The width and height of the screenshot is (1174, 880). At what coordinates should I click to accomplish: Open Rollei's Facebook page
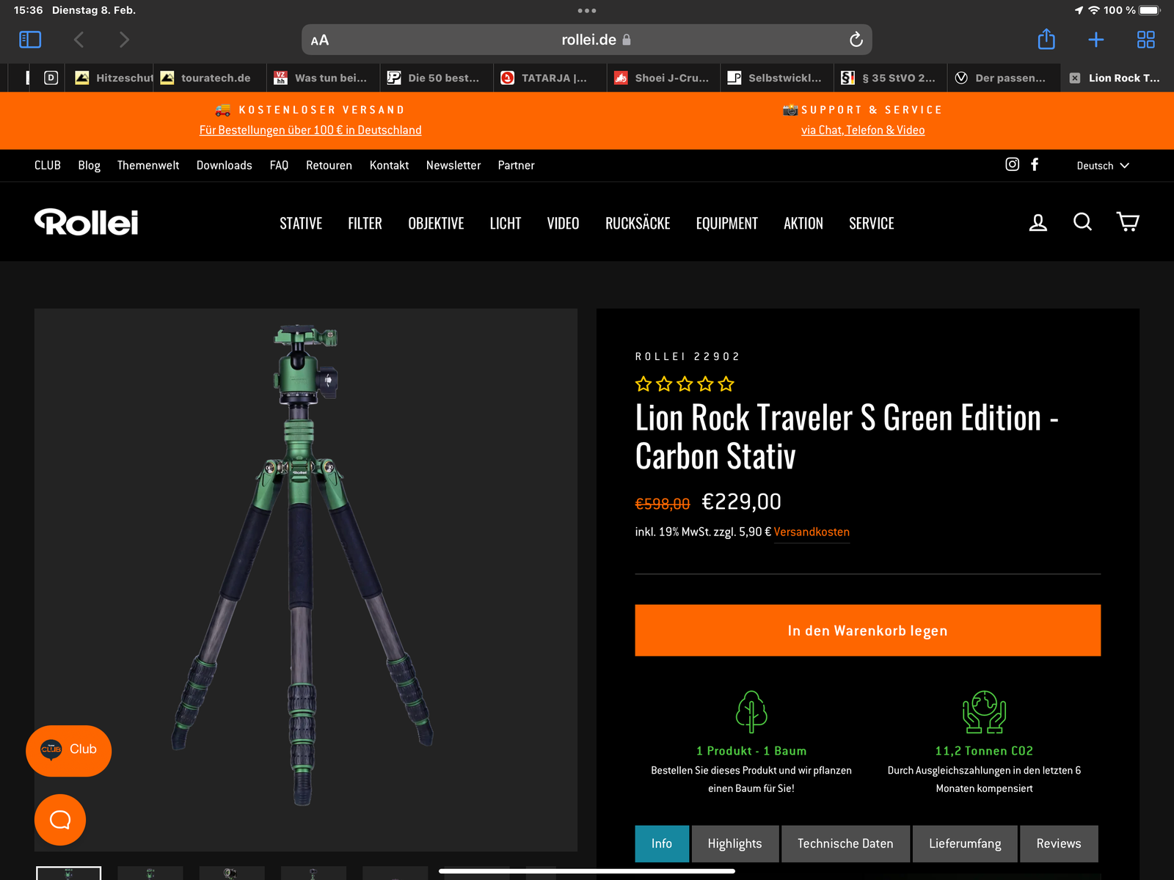(1035, 164)
